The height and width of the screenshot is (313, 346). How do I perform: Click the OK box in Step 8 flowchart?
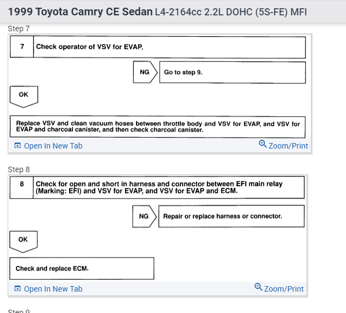pos(23,240)
